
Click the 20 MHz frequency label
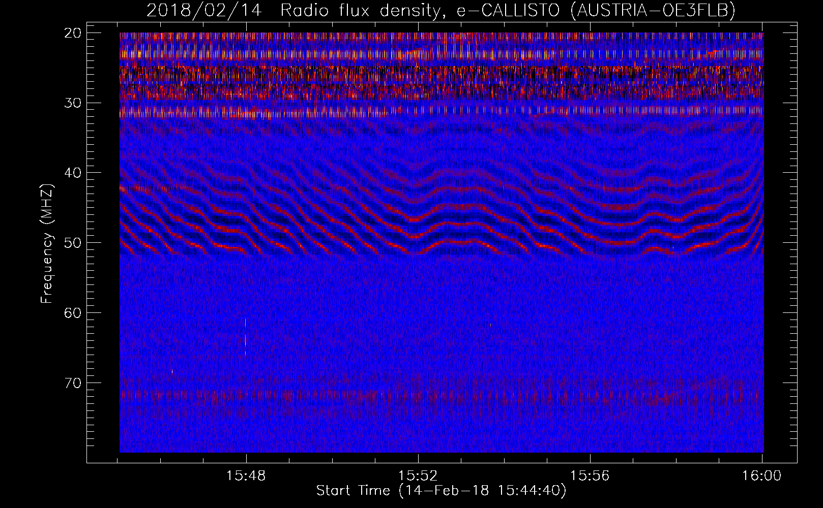coord(73,33)
